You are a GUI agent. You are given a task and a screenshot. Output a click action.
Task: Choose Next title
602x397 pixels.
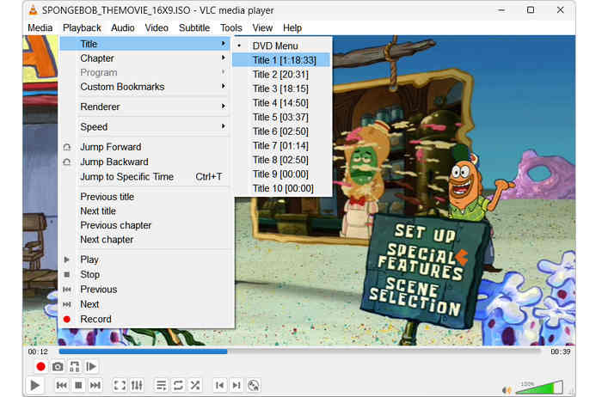pyautogui.click(x=145, y=211)
